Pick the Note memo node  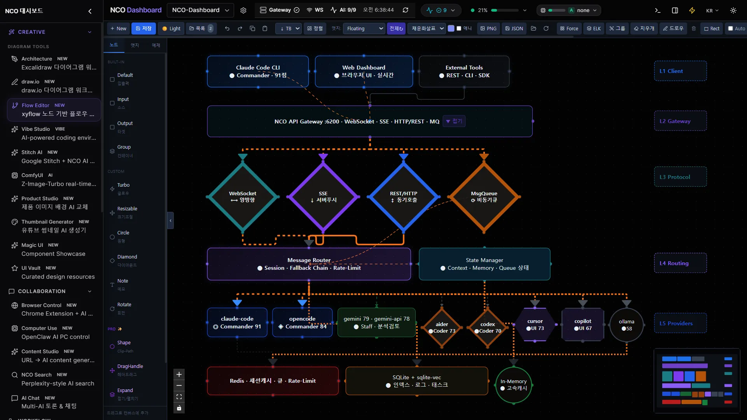pos(135,285)
